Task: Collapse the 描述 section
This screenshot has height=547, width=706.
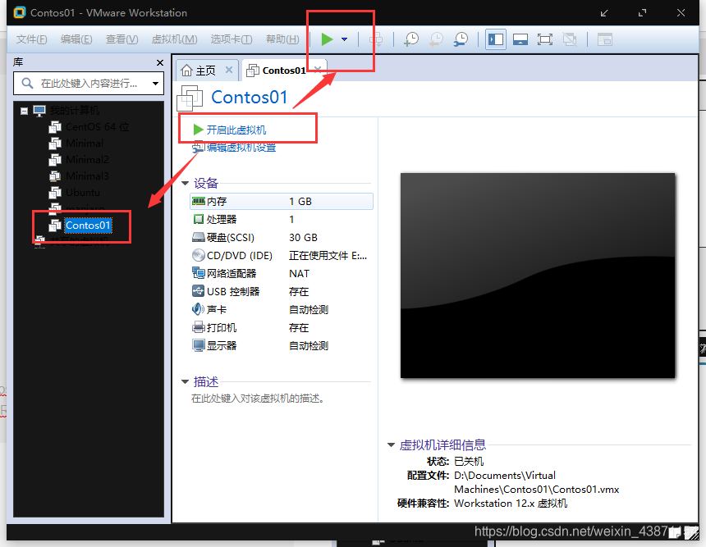Action: [x=185, y=382]
